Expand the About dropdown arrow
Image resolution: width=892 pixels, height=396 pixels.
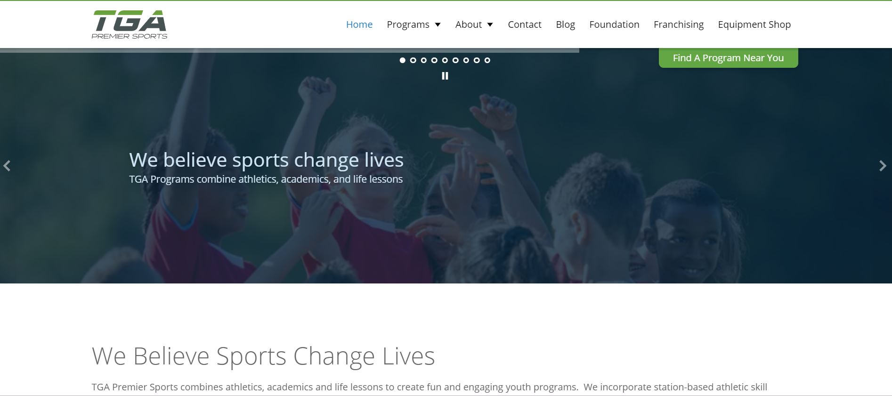tap(490, 24)
